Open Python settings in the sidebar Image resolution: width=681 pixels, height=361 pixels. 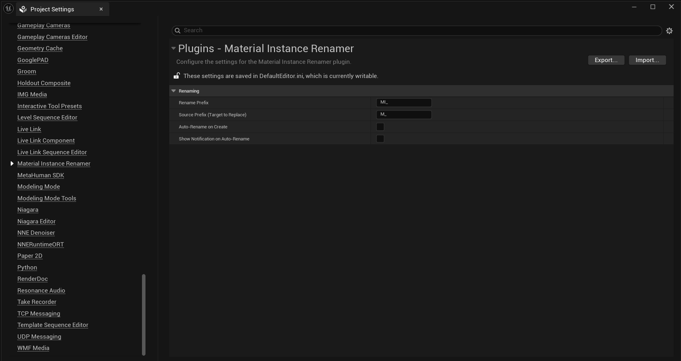coord(27,268)
